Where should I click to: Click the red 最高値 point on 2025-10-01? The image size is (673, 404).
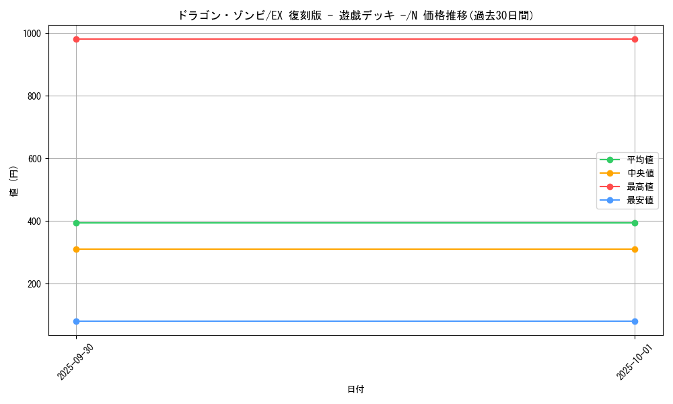[635, 39]
